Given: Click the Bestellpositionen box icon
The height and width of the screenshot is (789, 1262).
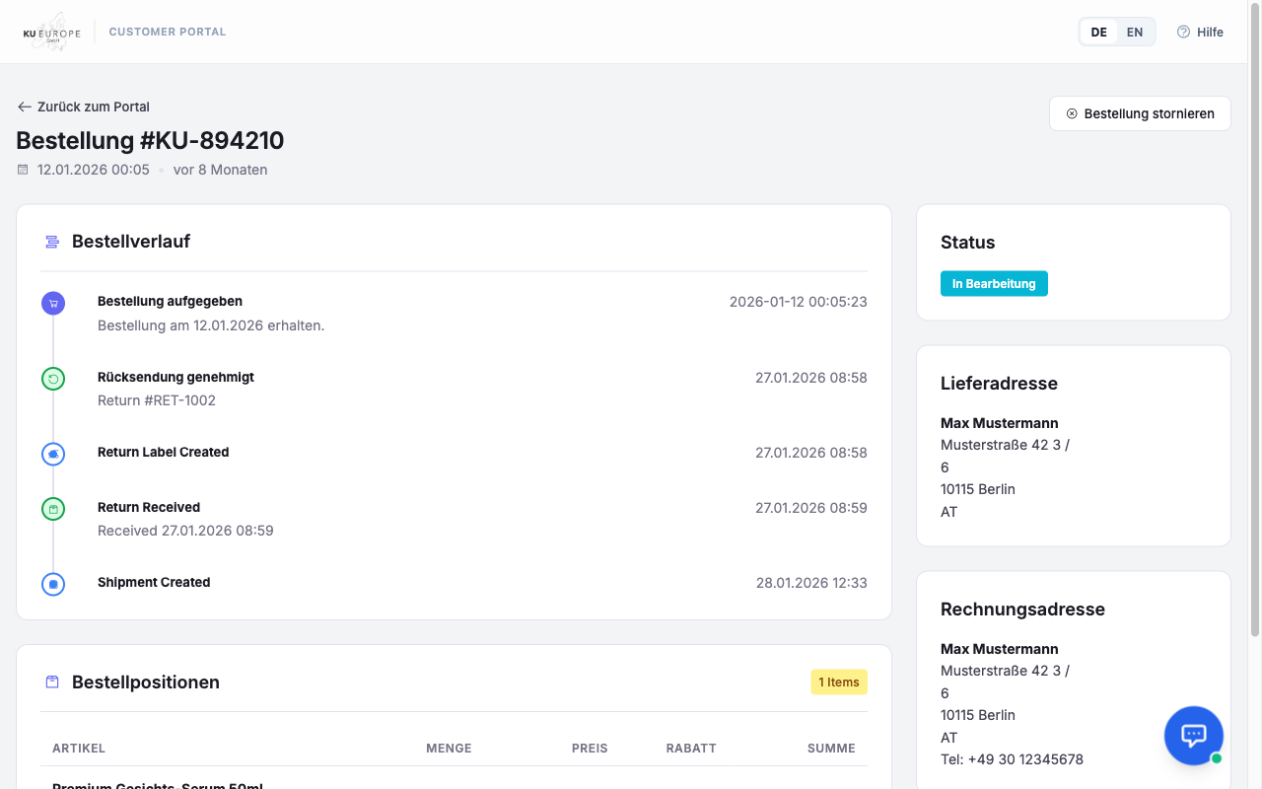Looking at the screenshot, I should (52, 681).
